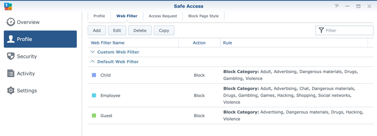Click the Copy button
This screenshot has height=136, width=377.
[x=164, y=30]
